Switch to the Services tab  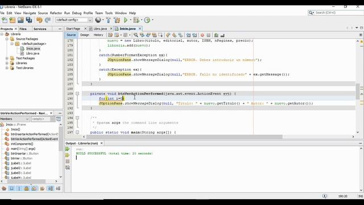pyautogui.click(x=40, y=29)
